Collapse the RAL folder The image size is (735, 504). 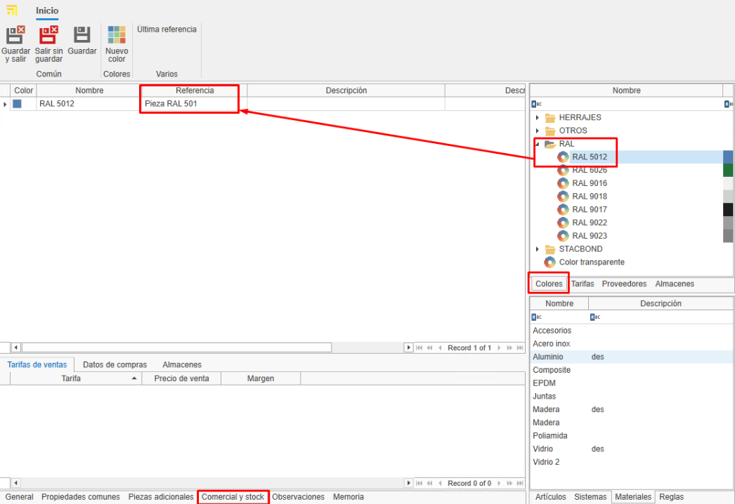pos(537,144)
